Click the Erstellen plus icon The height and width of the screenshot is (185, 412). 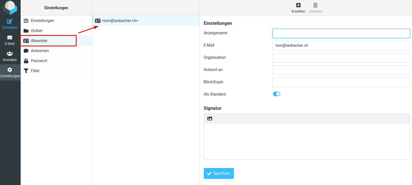point(298,5)
